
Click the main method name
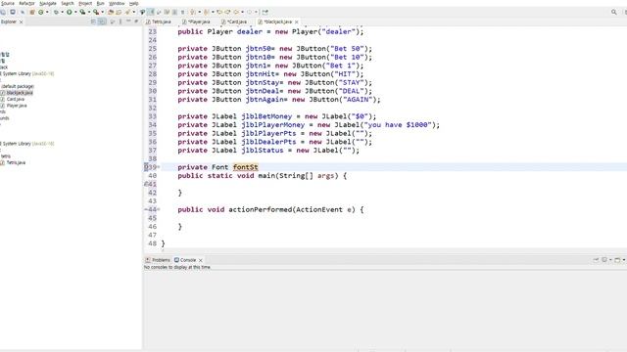[266, 176]
